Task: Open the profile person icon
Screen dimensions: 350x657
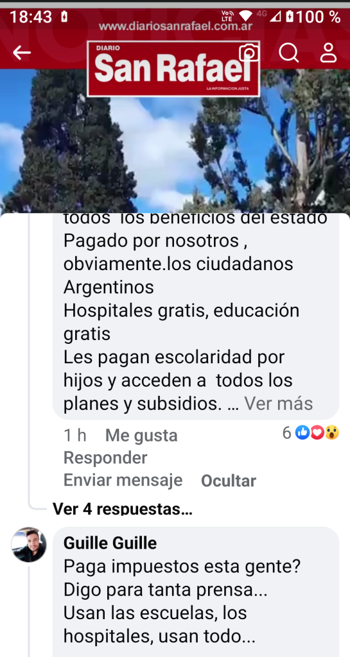Action: [328, 53]
